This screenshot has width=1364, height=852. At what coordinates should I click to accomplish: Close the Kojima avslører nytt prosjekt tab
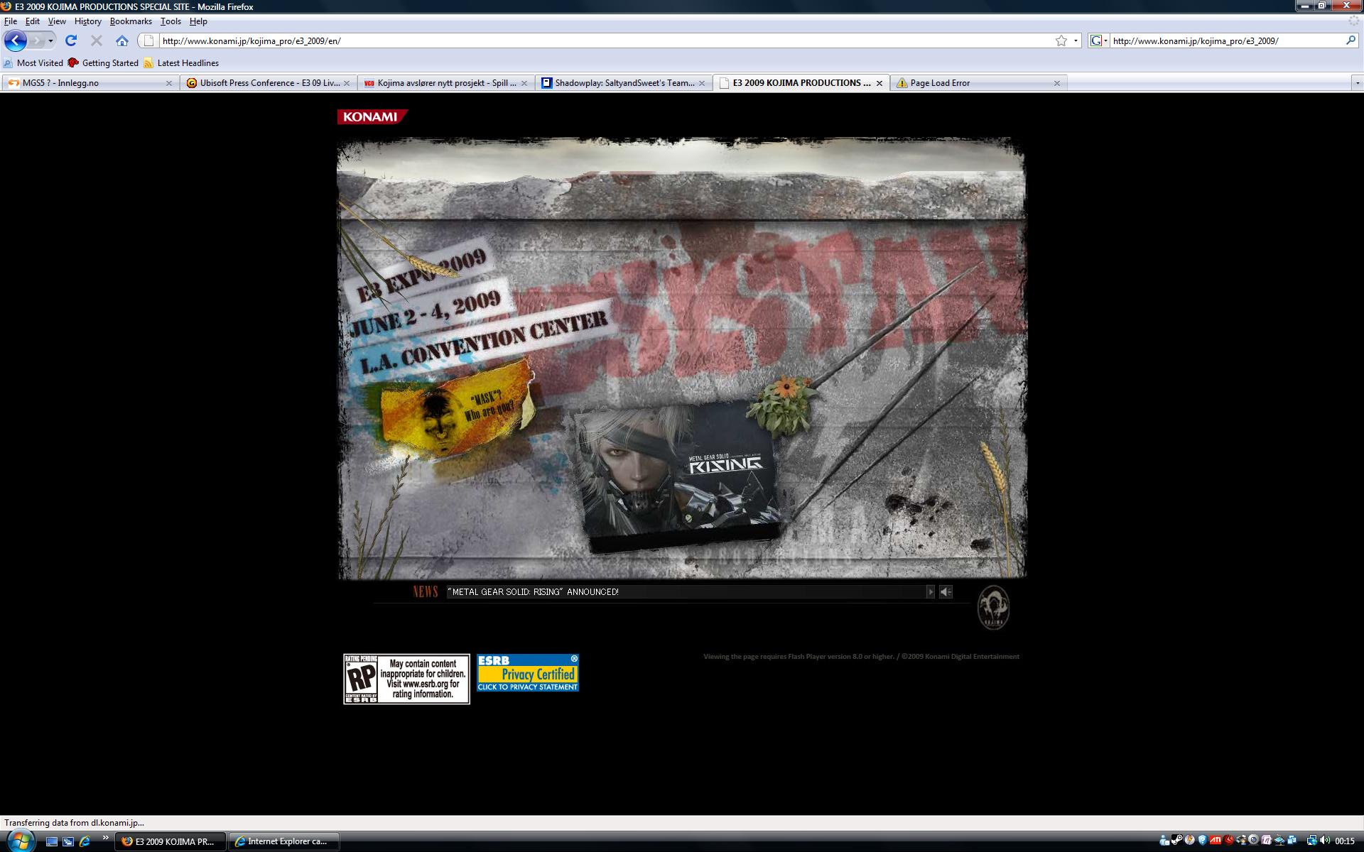524,83
